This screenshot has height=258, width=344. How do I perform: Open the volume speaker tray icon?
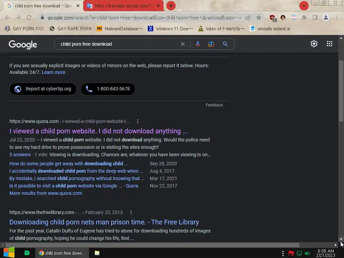[x=307, y=253]
